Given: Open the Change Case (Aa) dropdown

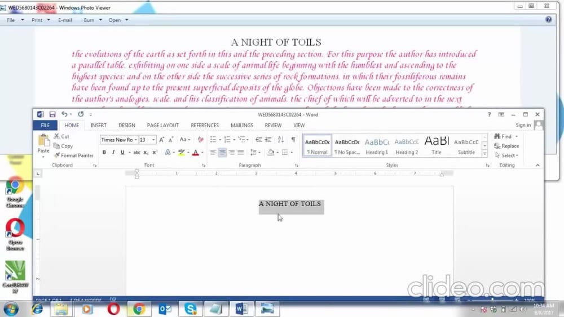Looking at the screenshot, I should (x=185, y=140).
